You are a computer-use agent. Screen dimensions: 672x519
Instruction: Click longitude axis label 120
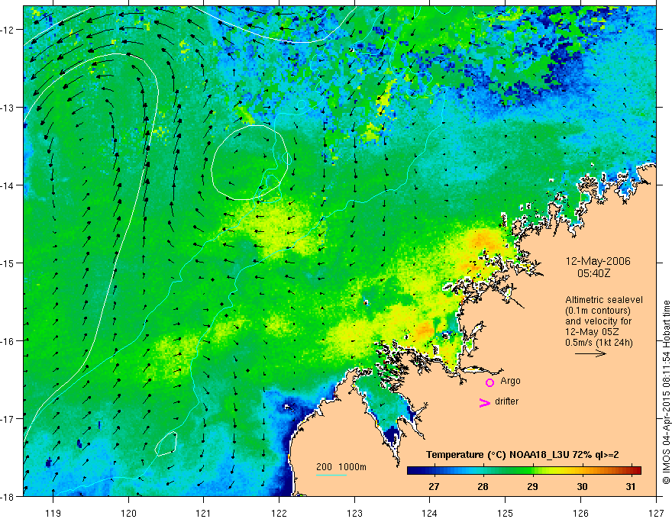128,513
